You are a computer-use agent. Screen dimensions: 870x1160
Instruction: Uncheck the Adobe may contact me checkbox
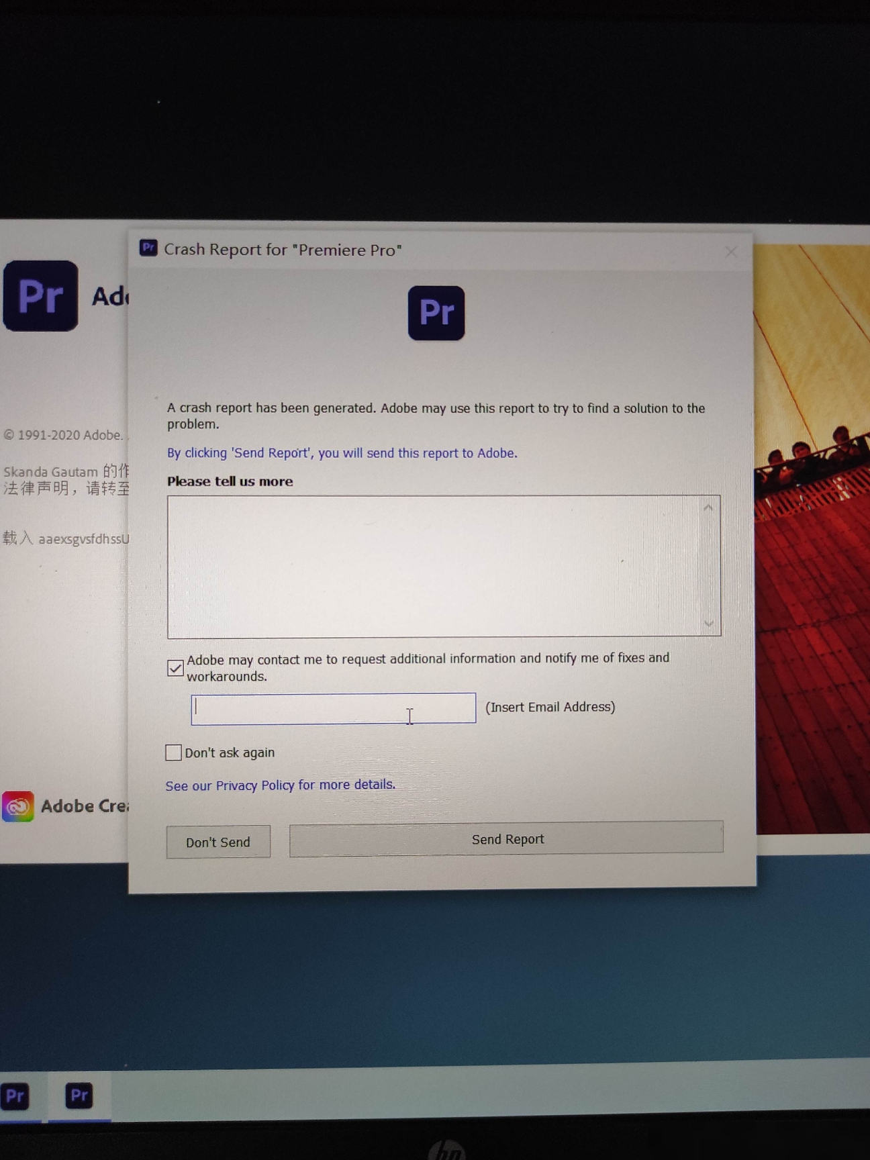[175, 668]
